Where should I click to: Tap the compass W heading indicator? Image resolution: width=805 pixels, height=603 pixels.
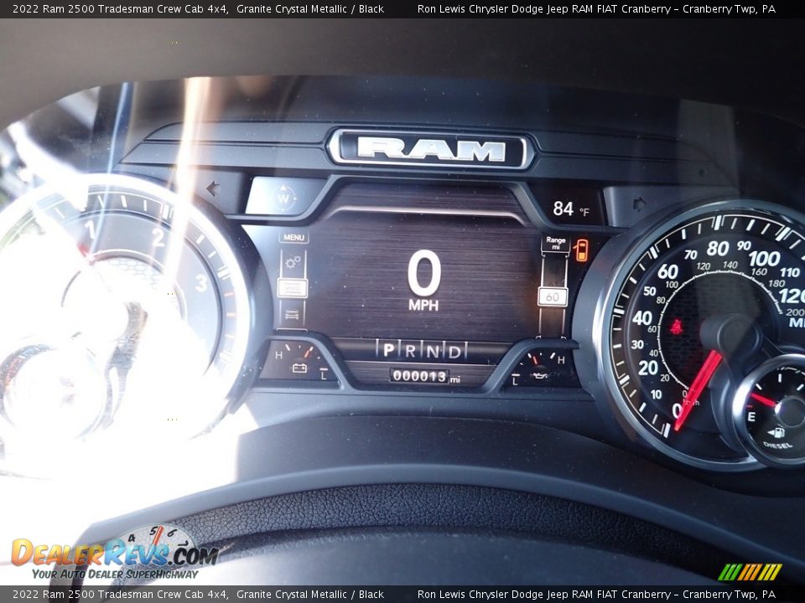(284, 198)
